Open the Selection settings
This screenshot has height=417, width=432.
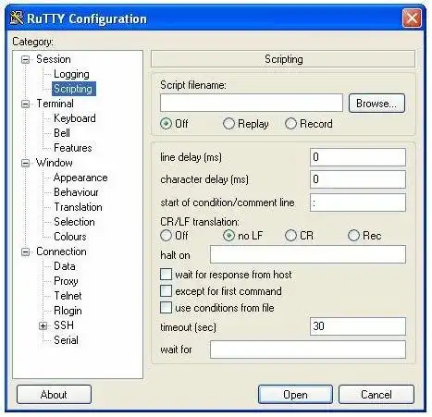click(x=74, y=222)
